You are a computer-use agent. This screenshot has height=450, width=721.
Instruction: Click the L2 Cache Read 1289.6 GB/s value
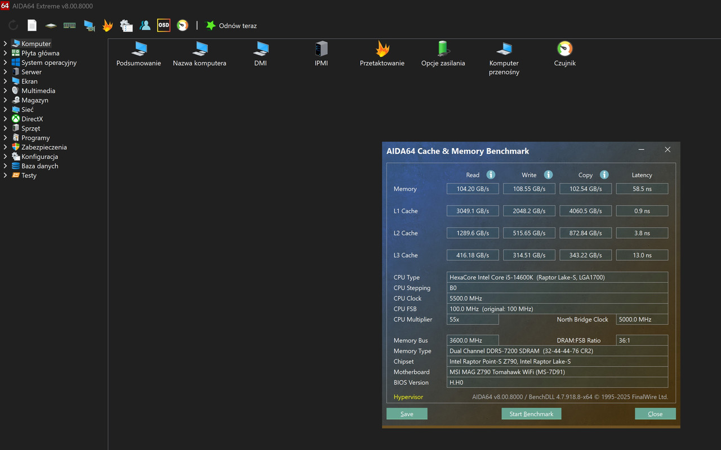coord(473,233)
